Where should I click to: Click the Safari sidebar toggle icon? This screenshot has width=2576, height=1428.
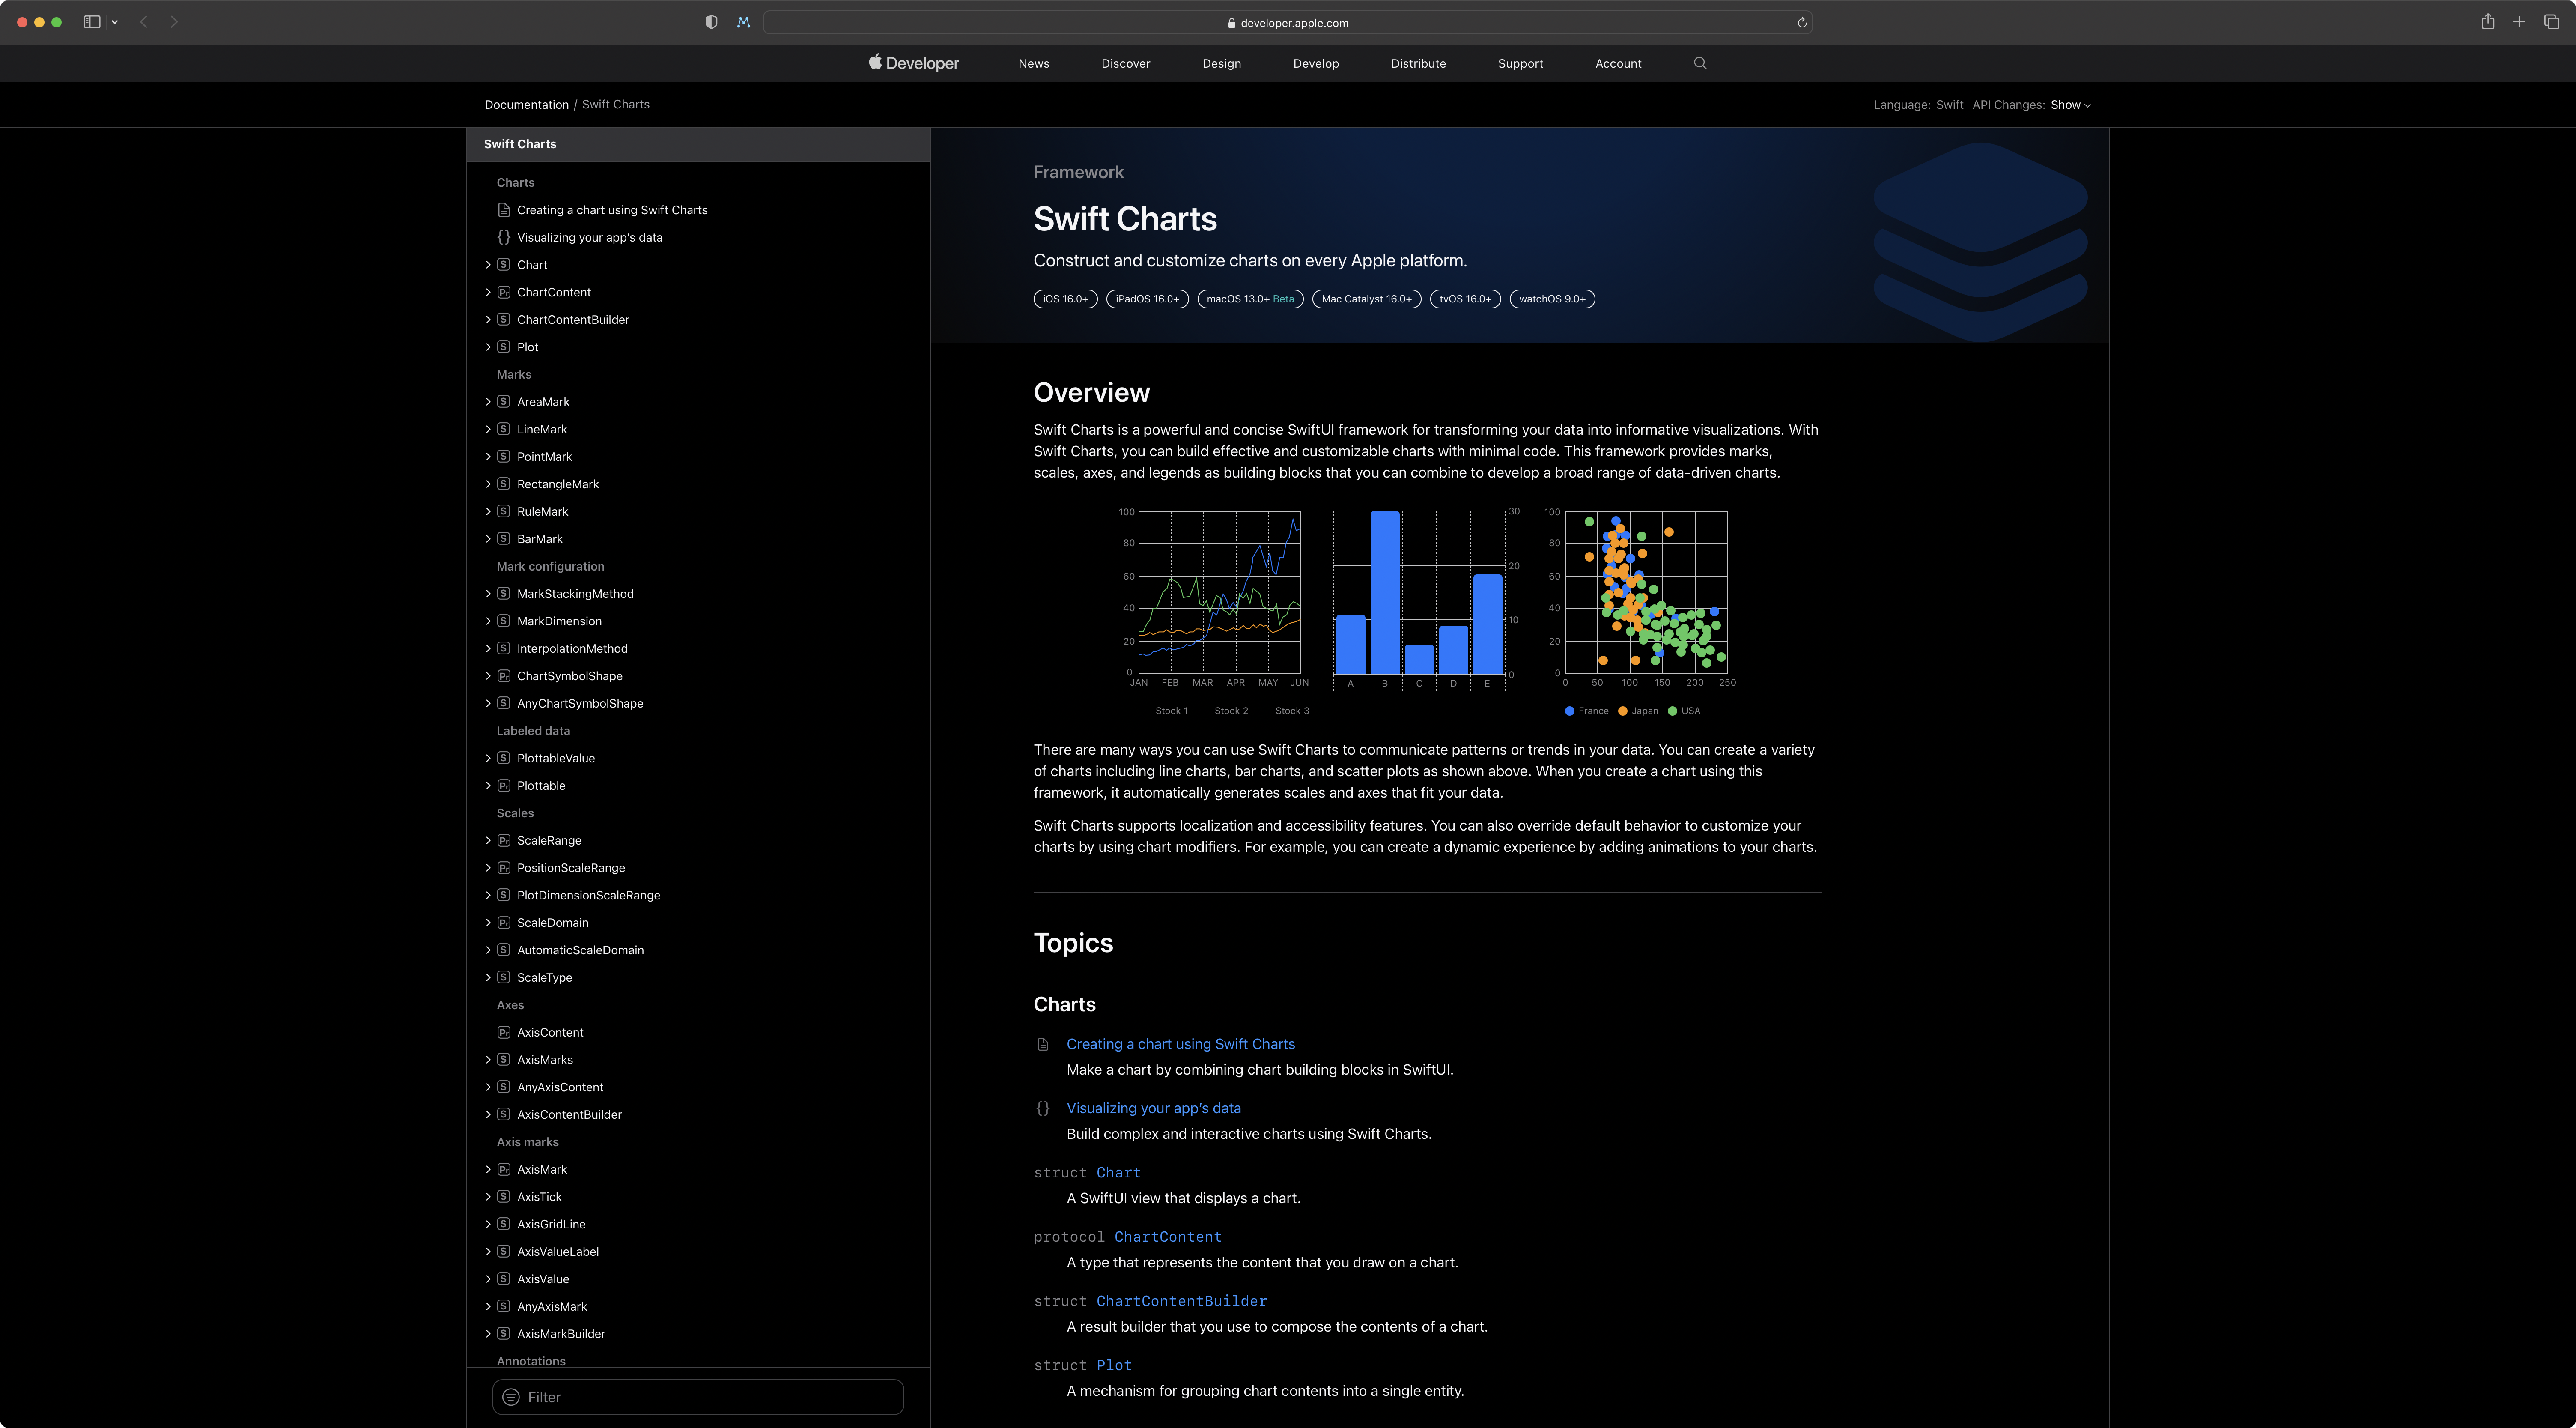coord(92,22)
